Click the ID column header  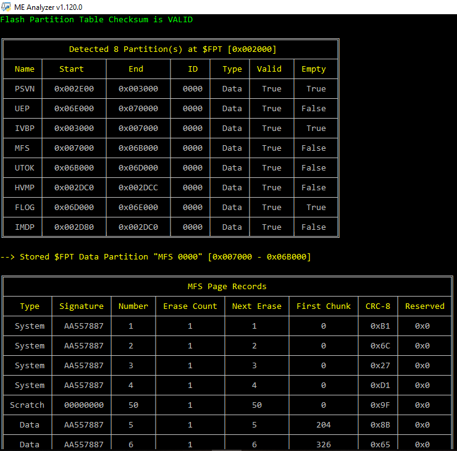tap(193, 69)
